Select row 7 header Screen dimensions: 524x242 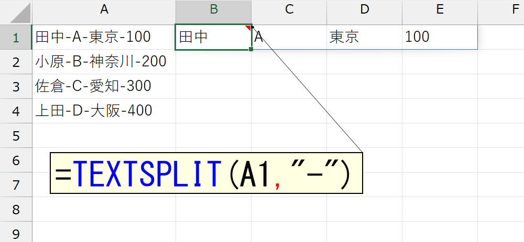click(x=16, y=185)
